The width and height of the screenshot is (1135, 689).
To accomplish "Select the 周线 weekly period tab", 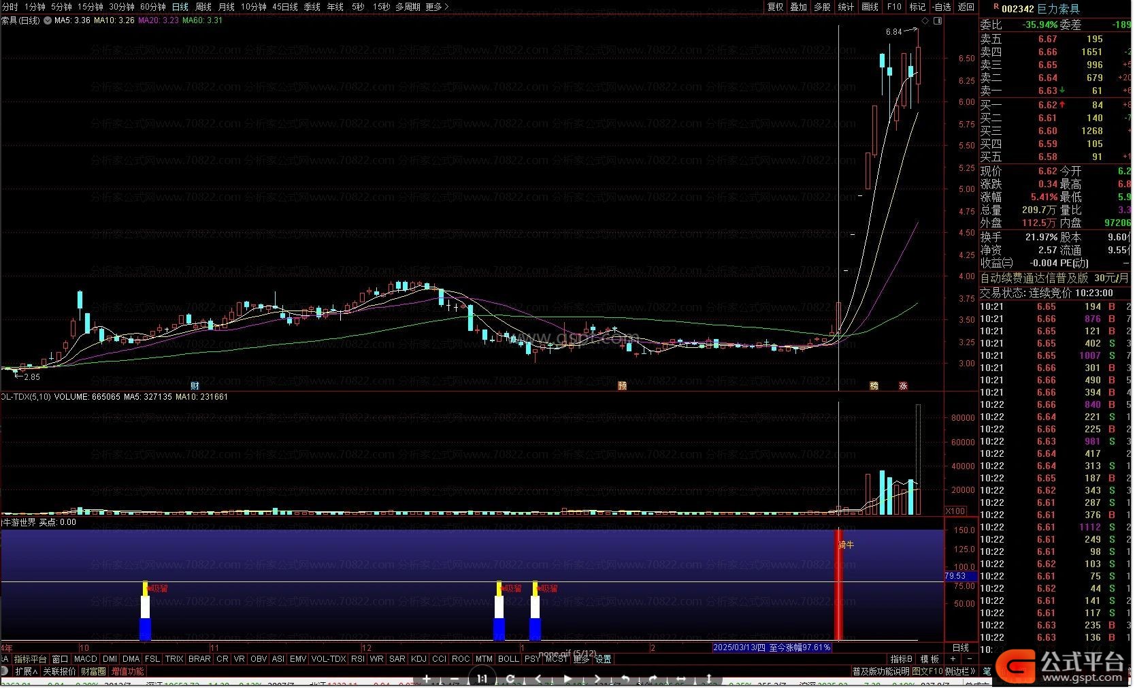I will [203, 7].
